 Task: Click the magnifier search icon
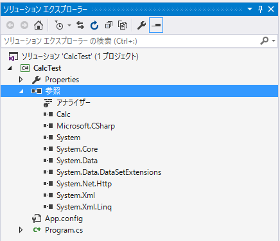[x=265, y=40]
